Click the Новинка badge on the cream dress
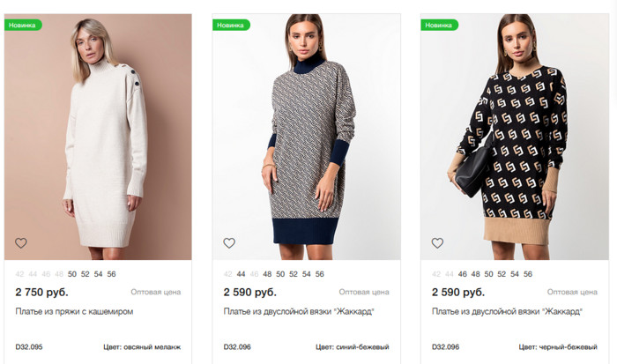 tap(23, 25)
